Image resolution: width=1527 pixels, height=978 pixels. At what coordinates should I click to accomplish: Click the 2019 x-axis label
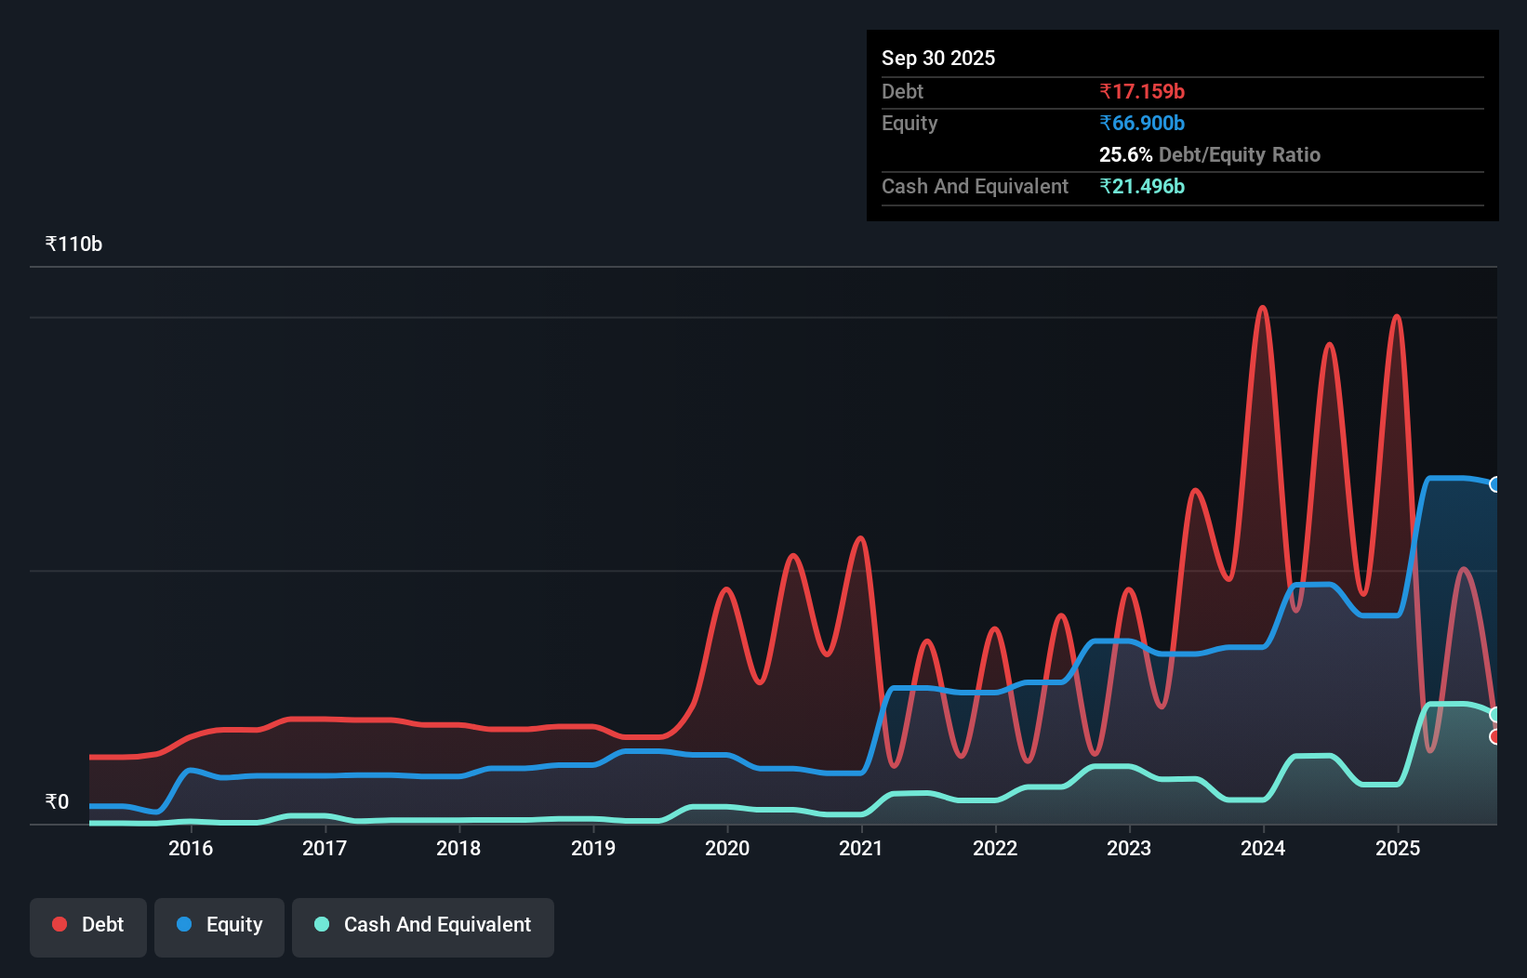click(x=593, y=848)
